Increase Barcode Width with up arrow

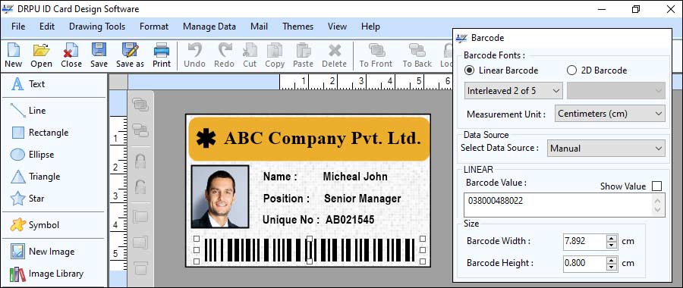pyautogui.click(x=612, y=237)
